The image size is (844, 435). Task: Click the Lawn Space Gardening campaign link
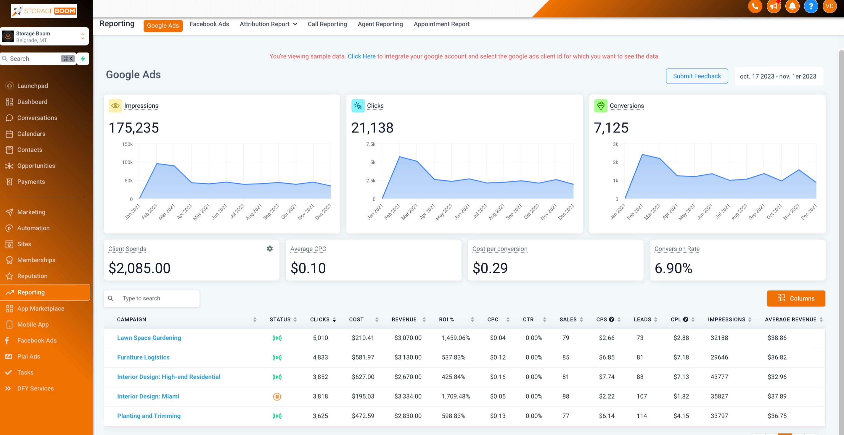click(x=149, y=337)
